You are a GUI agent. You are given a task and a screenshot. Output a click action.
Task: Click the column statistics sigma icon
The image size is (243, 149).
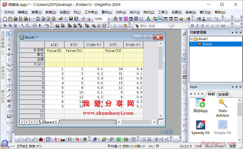(x=199, y=19)
